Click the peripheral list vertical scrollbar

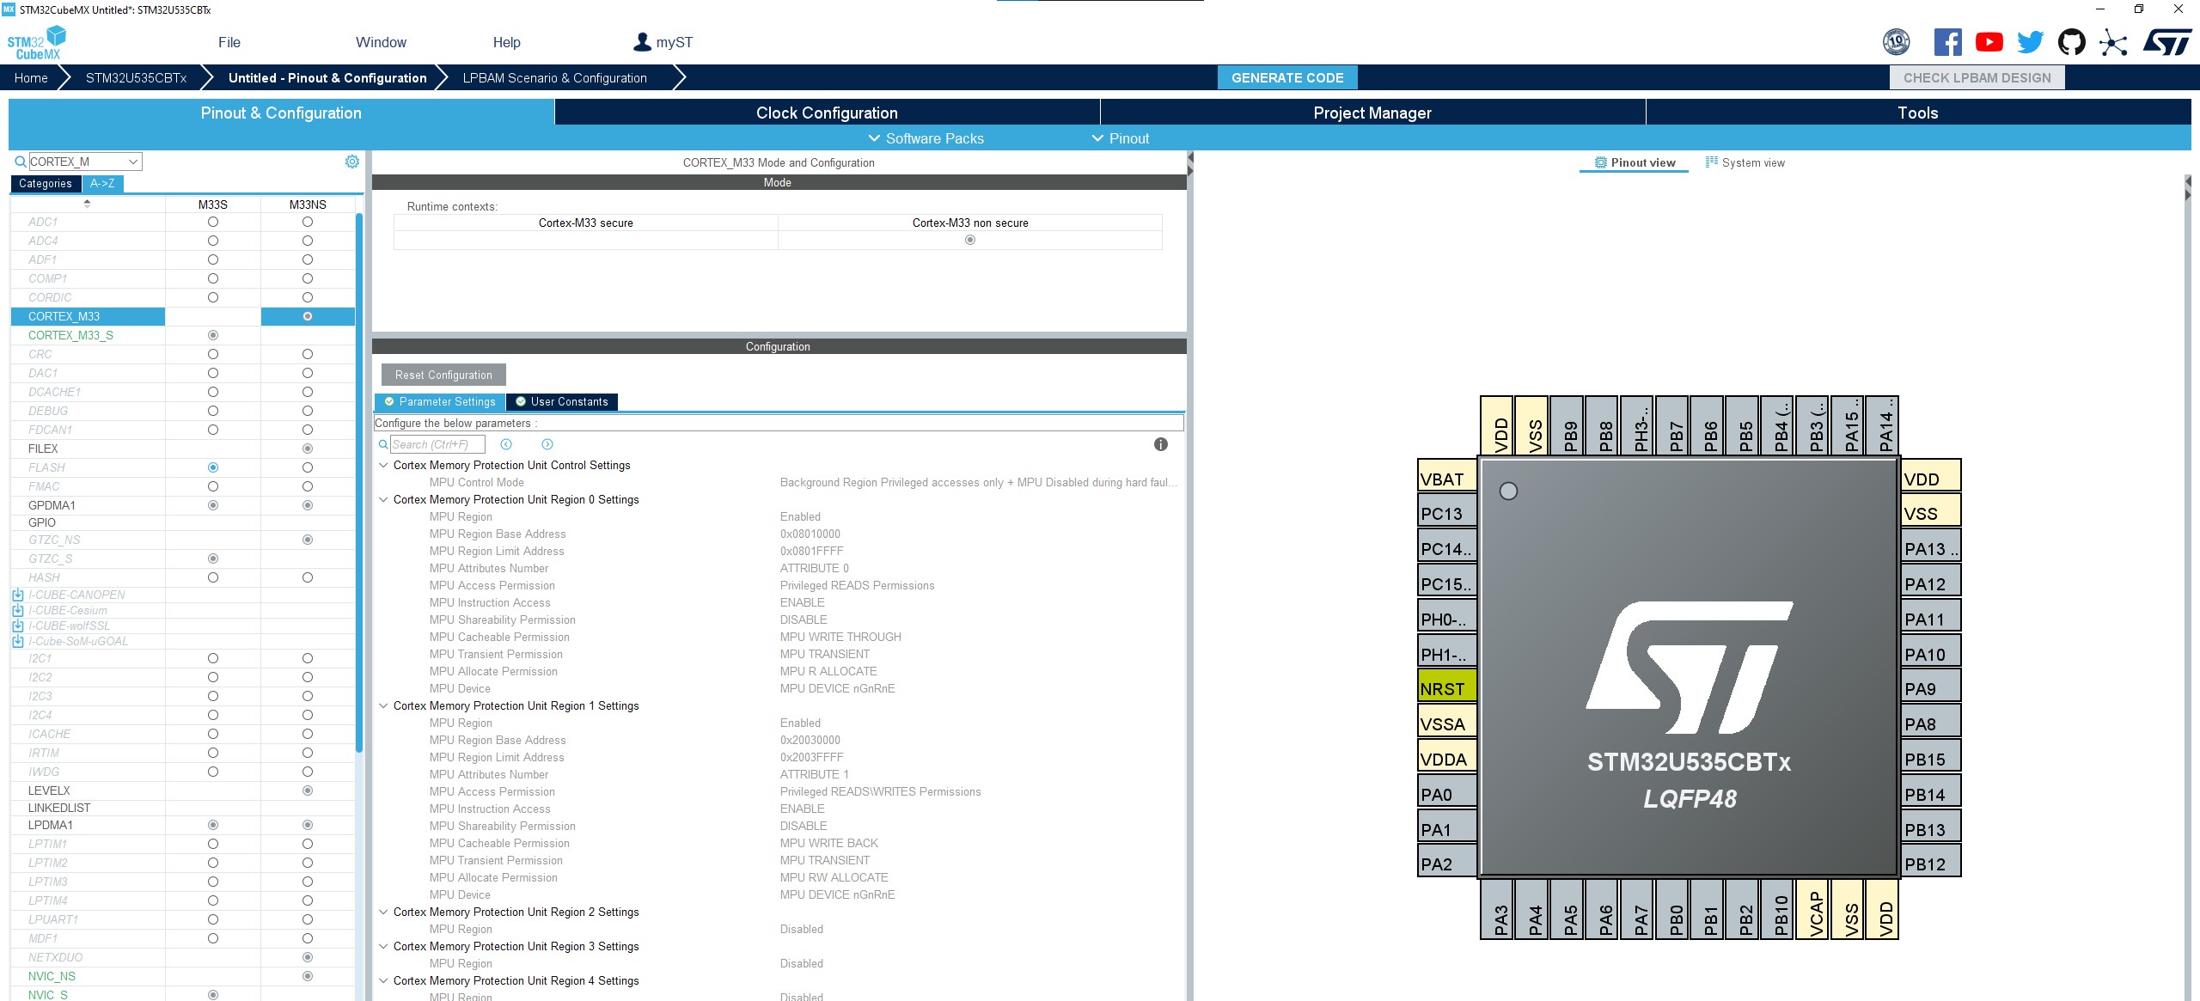point(359,481)
